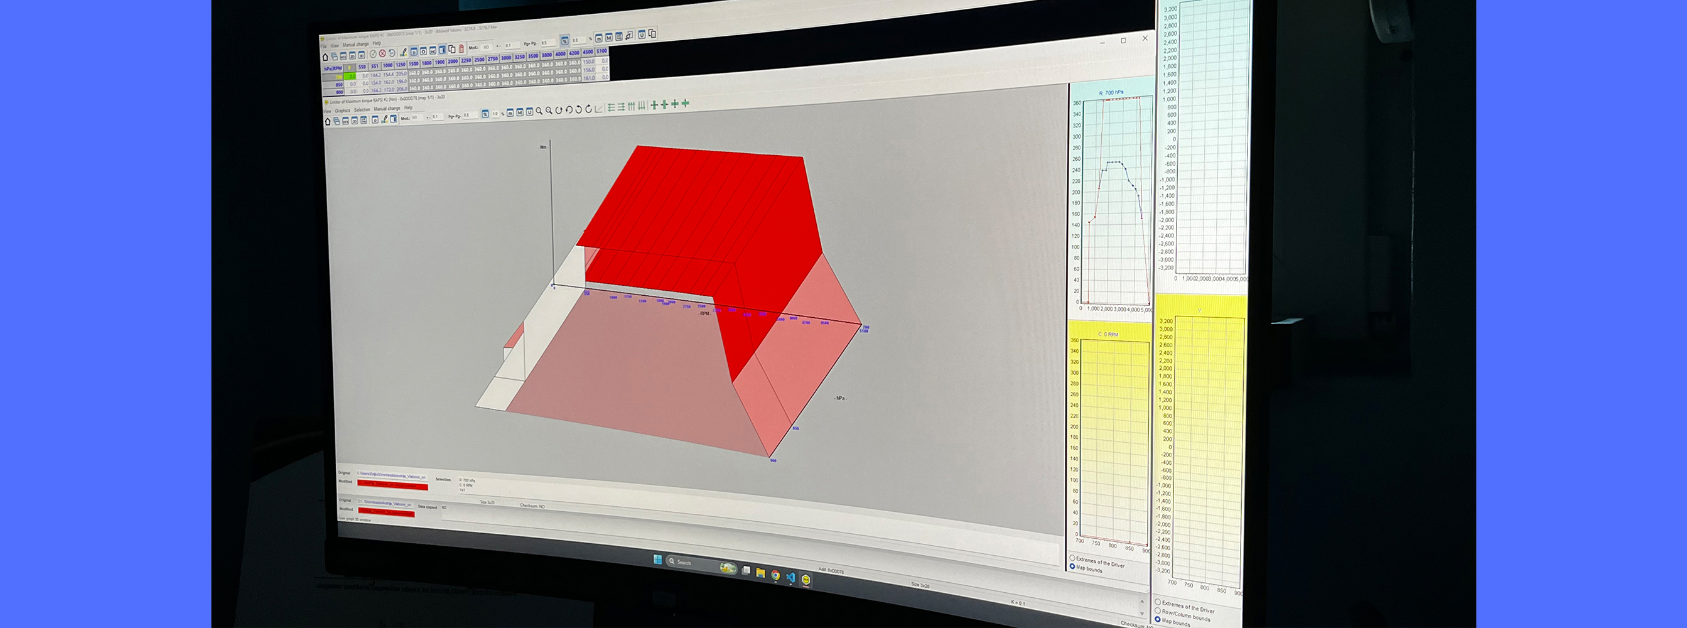Select the table cell showing 150.0
This screenshot has height=628, width=1687.
589,62
